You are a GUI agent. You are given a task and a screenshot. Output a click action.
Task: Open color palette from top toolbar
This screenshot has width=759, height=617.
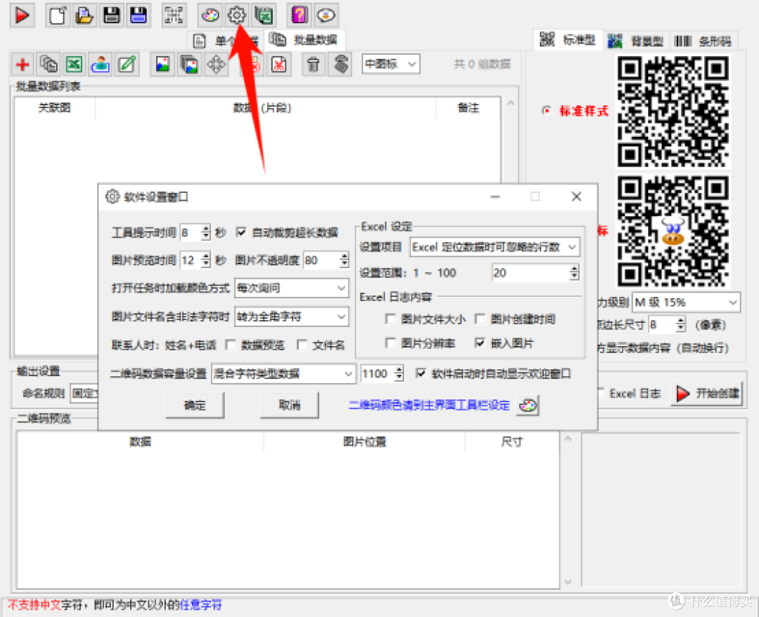210,15
